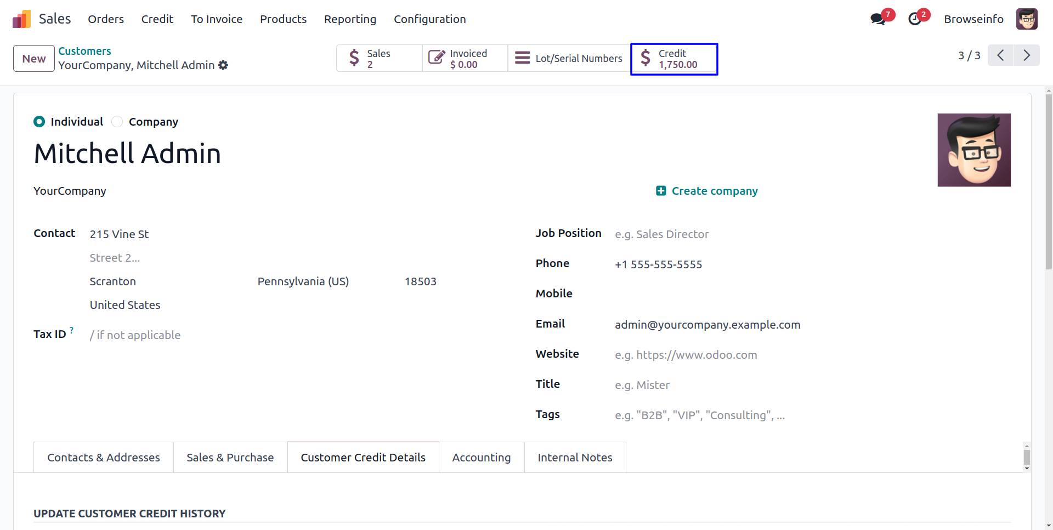Open the Credit 1,750.00 stat button
The image size is (1053, 530).
[x=673, y=59]
